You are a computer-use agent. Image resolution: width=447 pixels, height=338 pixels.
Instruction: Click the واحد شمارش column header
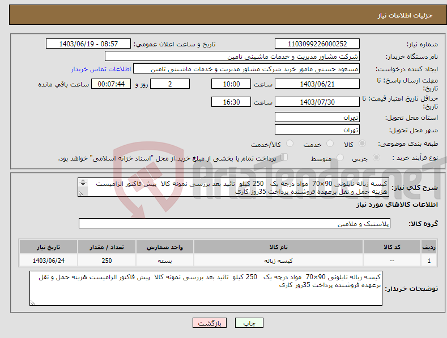click(165, 247)
